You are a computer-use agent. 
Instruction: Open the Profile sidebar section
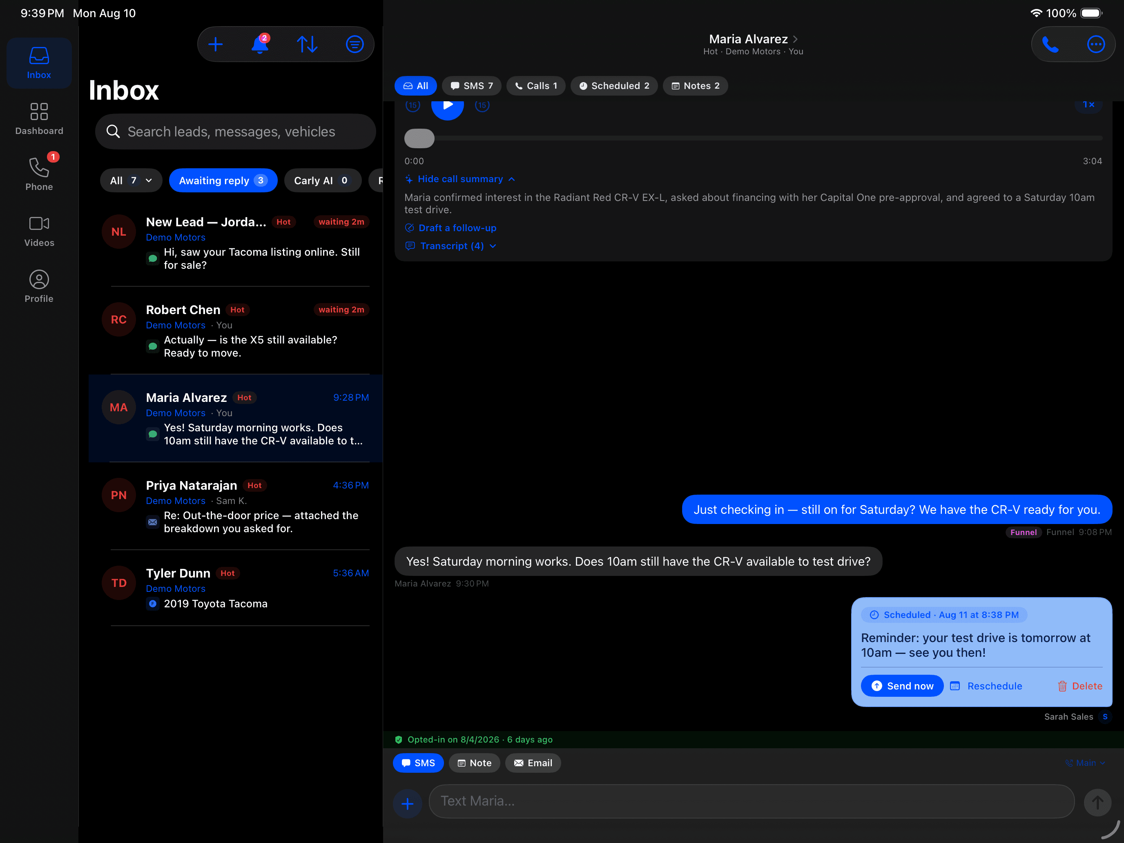(39, 287)
